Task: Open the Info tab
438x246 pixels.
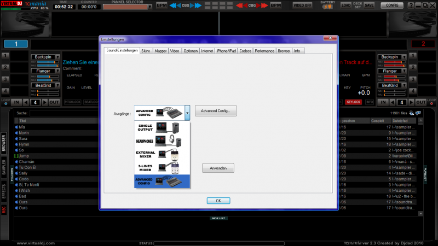Action: tap(297, 51)
